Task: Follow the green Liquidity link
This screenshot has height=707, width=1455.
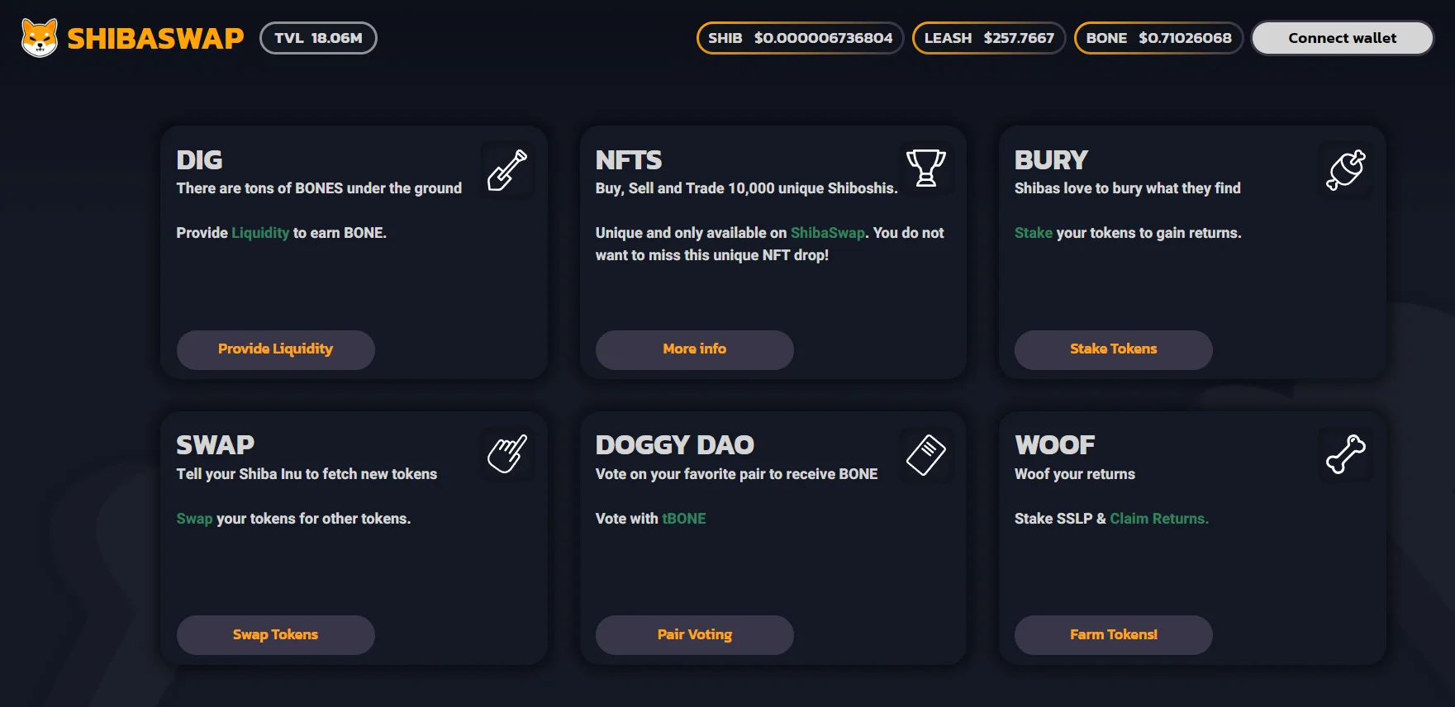Action: 260,233
